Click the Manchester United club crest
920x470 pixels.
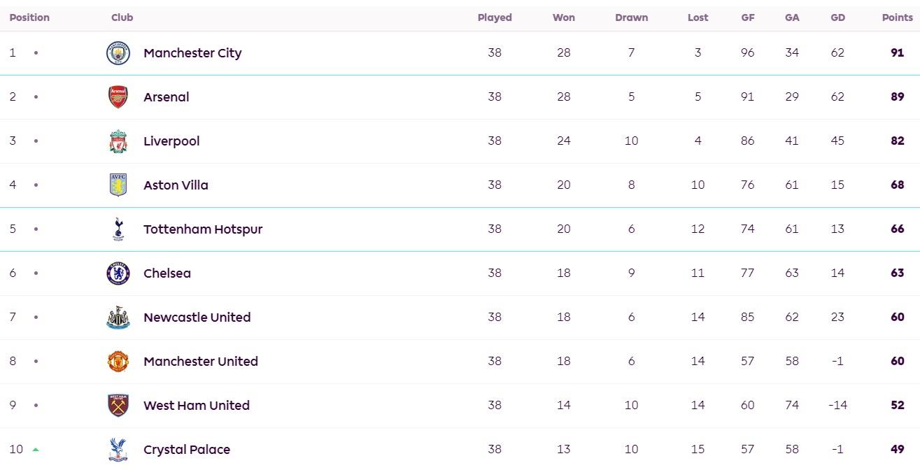[x=118, y=362]
